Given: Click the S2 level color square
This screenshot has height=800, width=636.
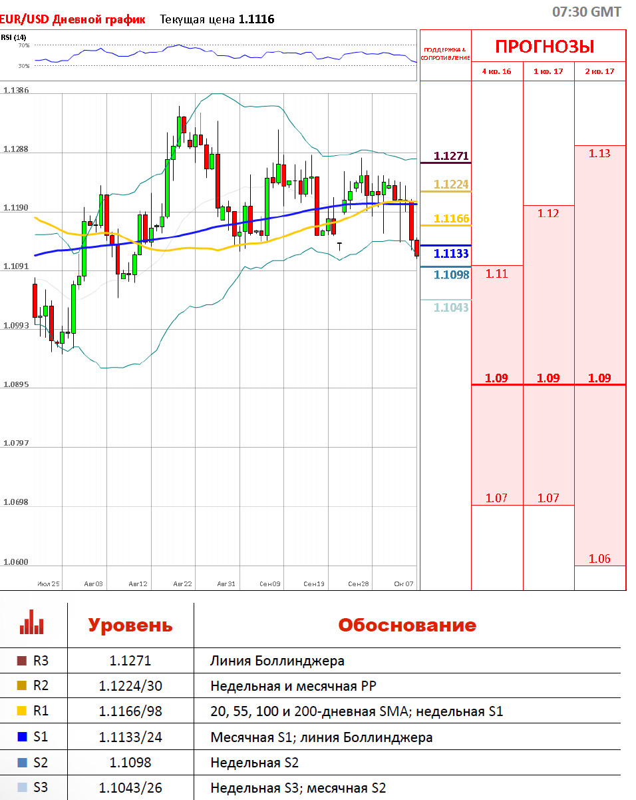Looking at the screenshot, I should 21,762.
